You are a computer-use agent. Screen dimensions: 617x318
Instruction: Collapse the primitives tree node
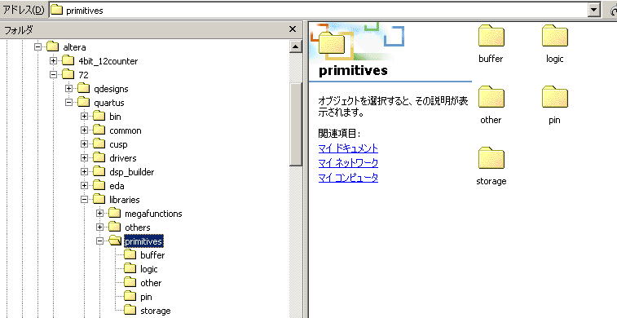tap(100, 241)
